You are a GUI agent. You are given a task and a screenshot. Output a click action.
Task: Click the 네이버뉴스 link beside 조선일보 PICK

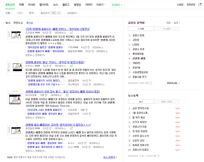(x=60, y=33)
